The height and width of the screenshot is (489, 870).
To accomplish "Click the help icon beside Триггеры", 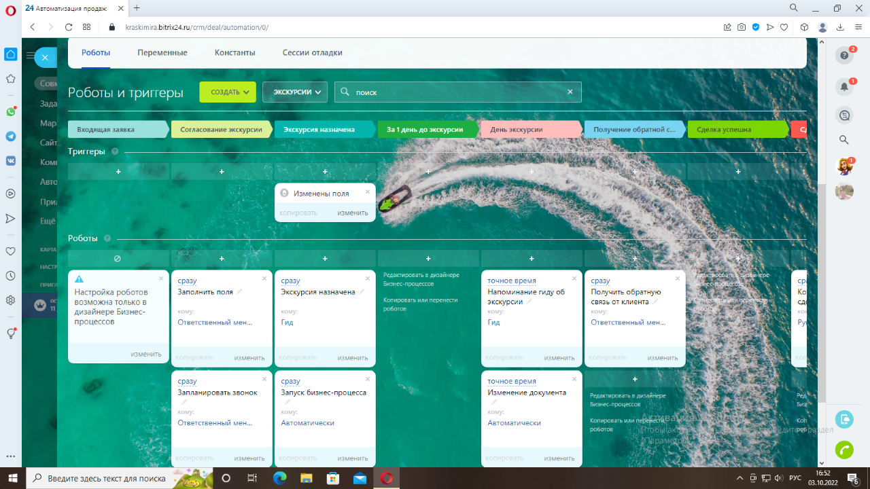I will pyautogui.click(x=115, y=151).
